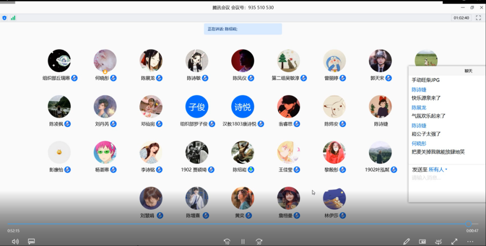The height and width of the screenshot is (246, 486).
Task: Toggle the mic icon beside 陈绍崧
Action: 251,170
